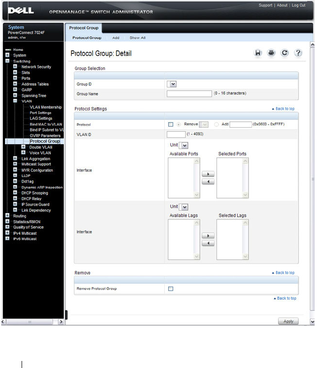Image resolution: width=322 pixels, height=368 pixels.
Task: Open the Show All sub-tab
Action: point(138,38)
